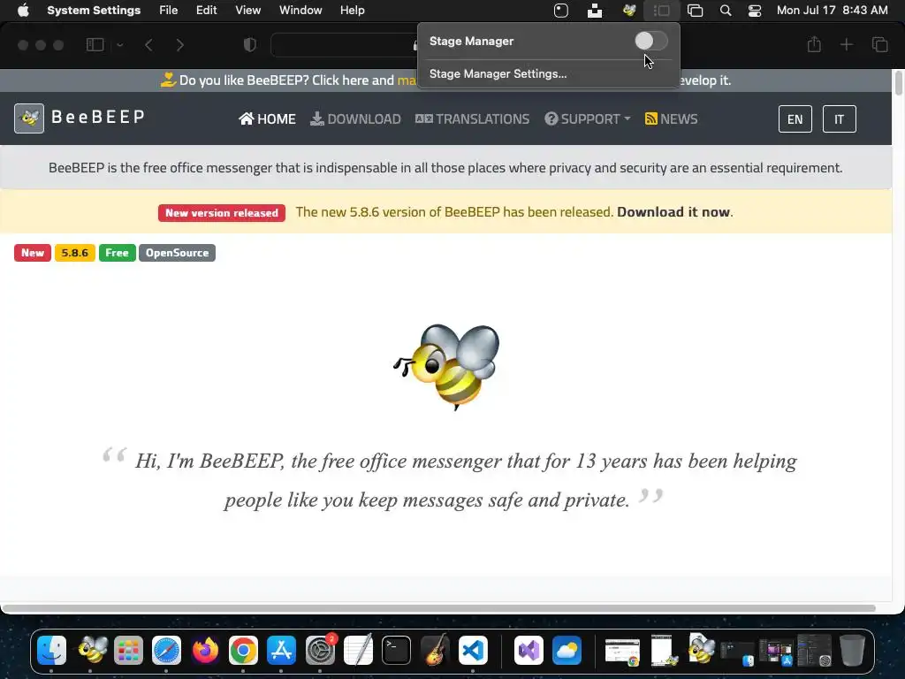Open BeeBEEP app in the Dock
The height and width of the screenshot is (679, 905).
92,650
